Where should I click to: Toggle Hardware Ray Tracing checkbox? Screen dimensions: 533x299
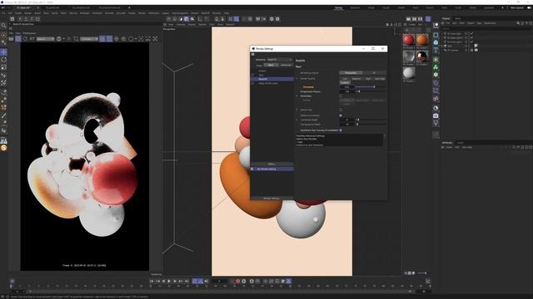(x=341, y=130)
